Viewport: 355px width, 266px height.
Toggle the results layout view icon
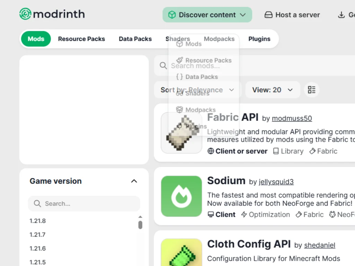click(x=312, y=90)
